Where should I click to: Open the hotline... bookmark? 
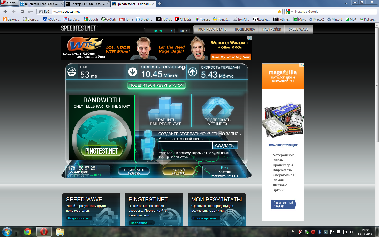282,19
